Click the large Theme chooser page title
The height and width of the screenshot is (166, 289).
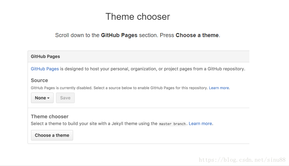(138, 17)
